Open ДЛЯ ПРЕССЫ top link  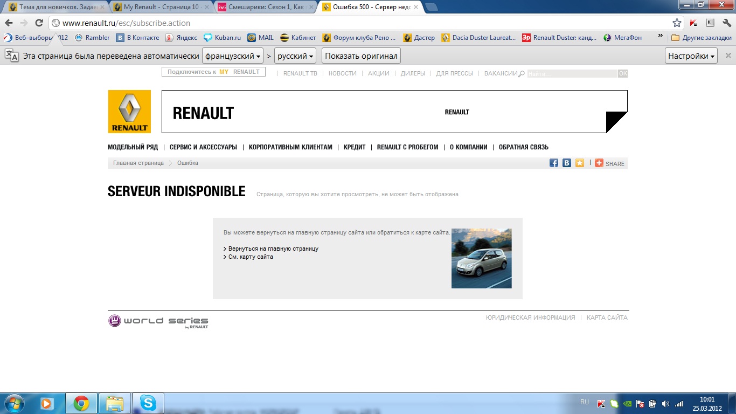point(455,74)
